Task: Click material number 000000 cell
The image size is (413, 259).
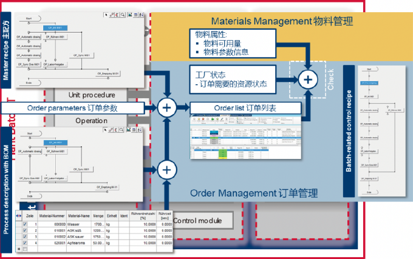Action: click(52, 224)
